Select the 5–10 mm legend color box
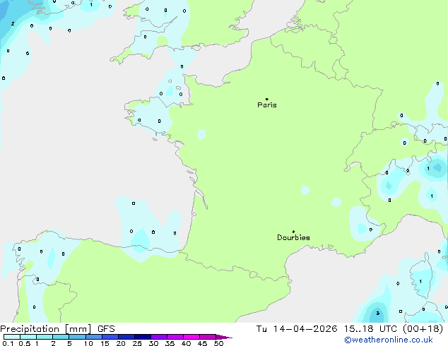The image size is (448, 346). pos(77,337)
